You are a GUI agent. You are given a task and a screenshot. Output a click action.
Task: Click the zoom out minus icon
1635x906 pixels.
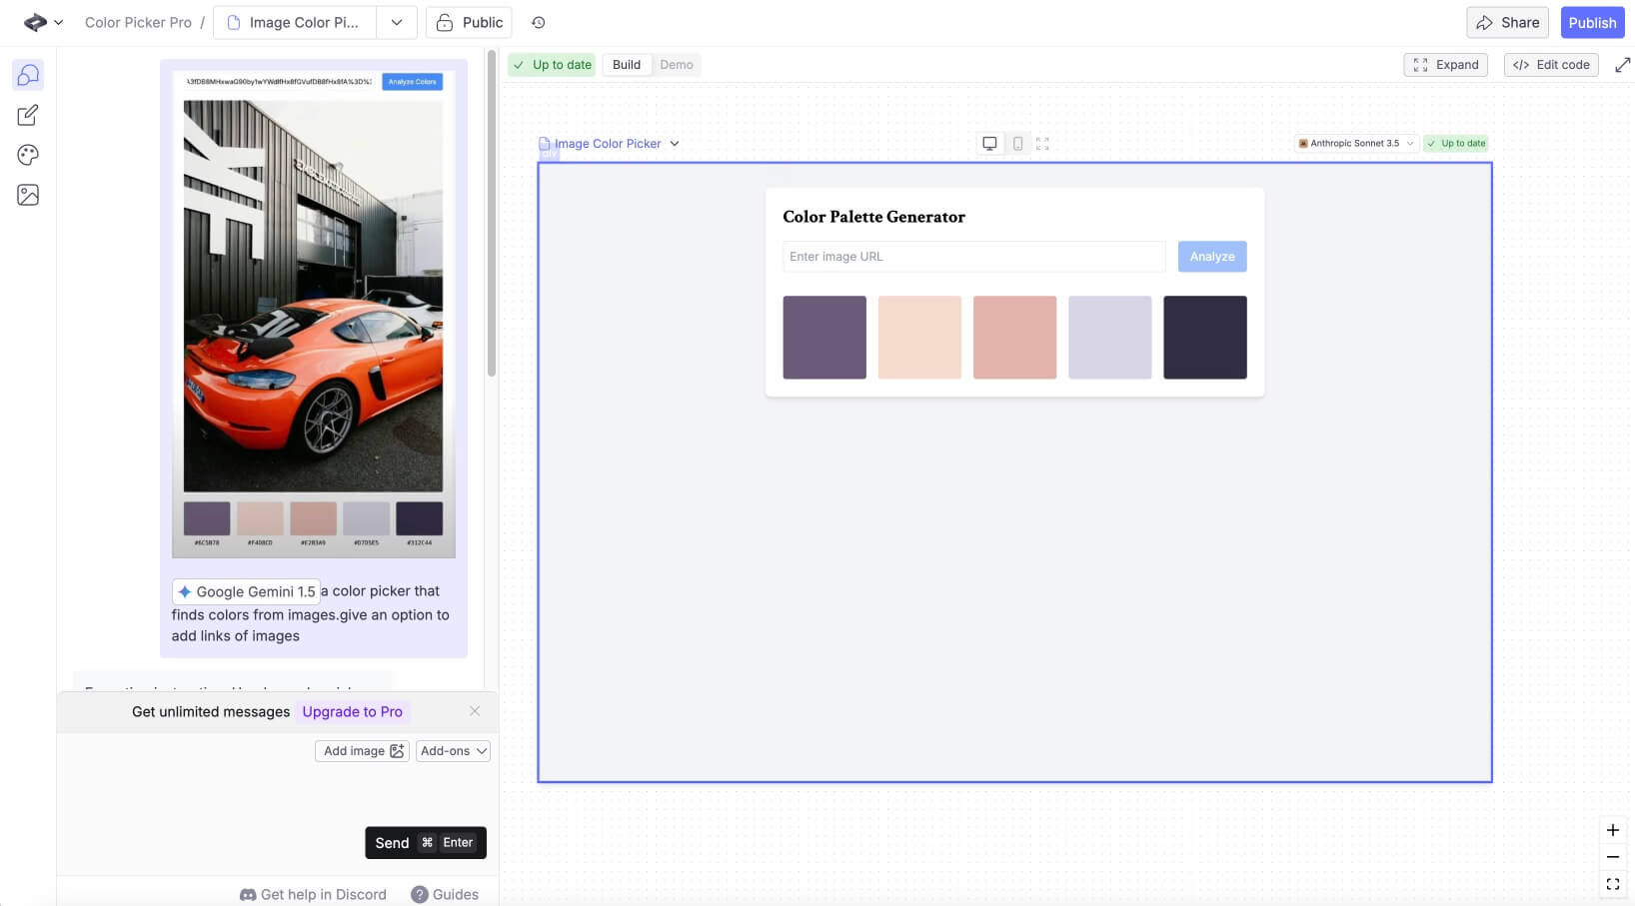1612,857
